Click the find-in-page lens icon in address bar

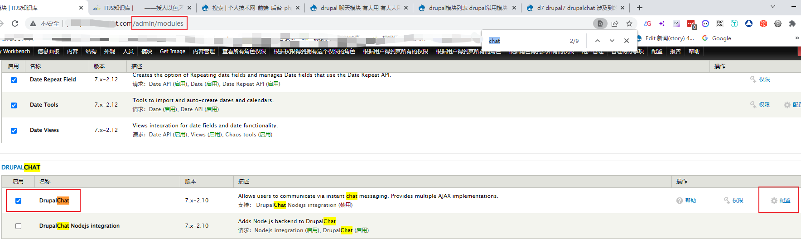coord(600,23)
